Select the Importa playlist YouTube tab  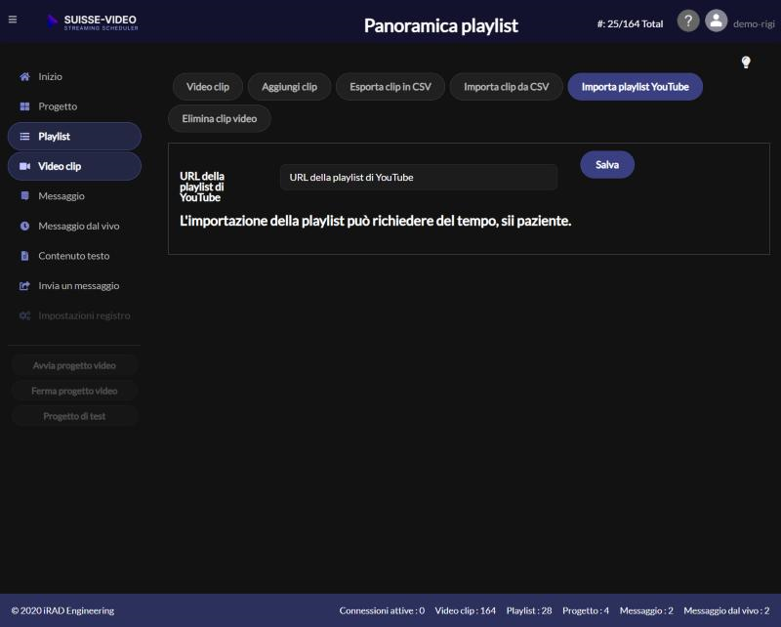point(636,87)
